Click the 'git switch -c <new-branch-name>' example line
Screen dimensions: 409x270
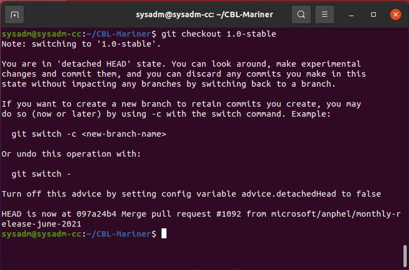coord(89,134)
